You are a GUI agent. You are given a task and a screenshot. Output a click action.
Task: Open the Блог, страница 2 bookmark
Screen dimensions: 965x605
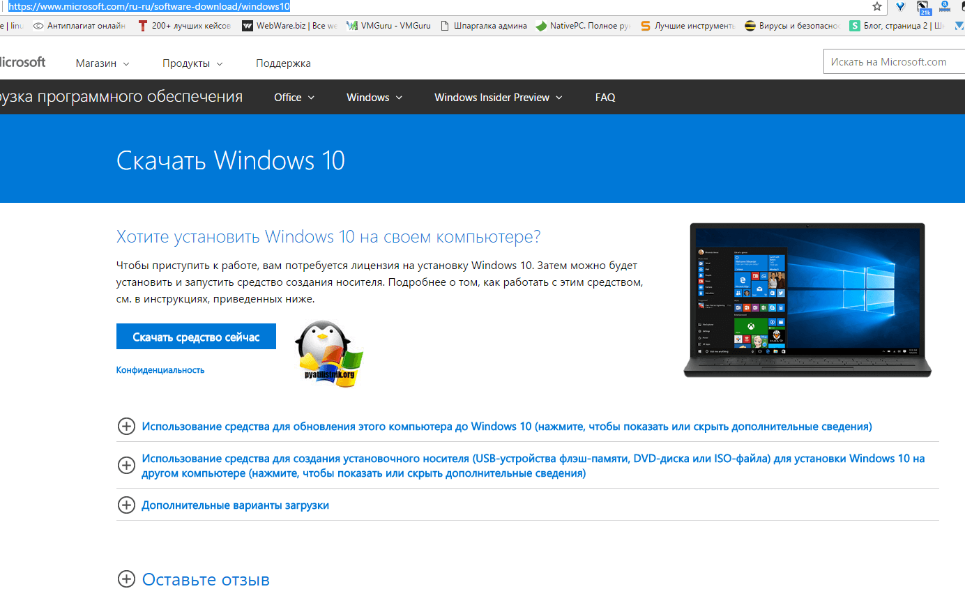coord(897,26)
